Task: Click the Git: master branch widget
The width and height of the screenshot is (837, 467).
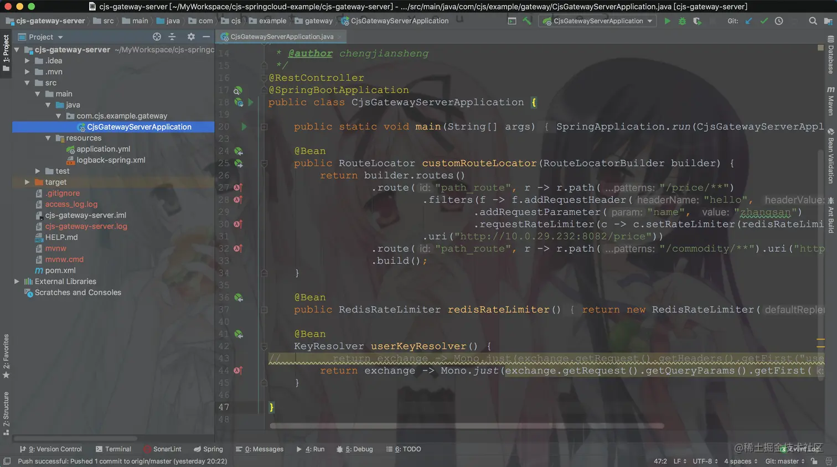Action: pyautogui.click(x=785, y=461)
